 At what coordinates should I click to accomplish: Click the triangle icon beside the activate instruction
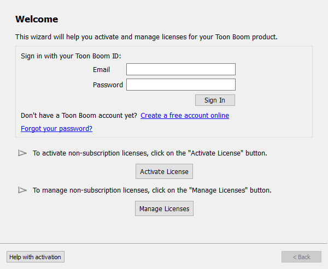(x=22, y=153)
